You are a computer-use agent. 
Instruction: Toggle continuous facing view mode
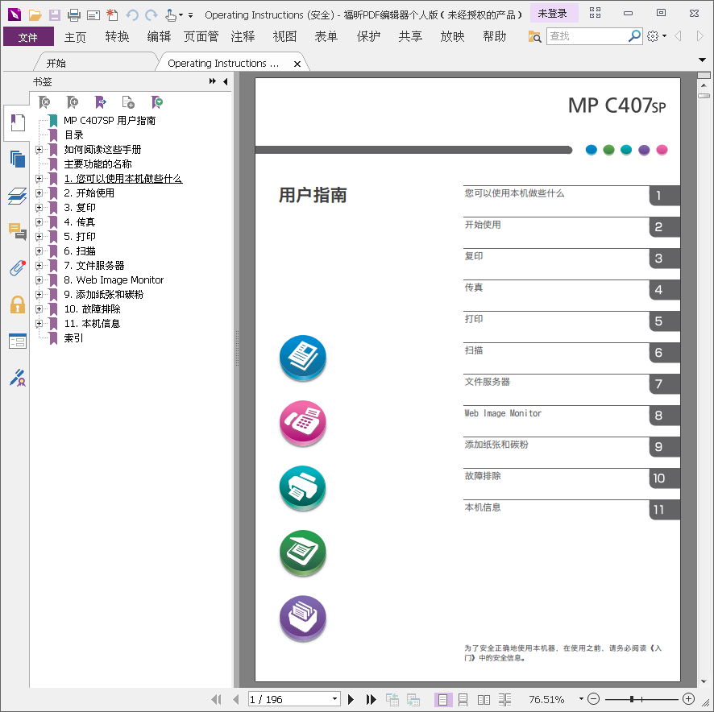click(504, 699)
